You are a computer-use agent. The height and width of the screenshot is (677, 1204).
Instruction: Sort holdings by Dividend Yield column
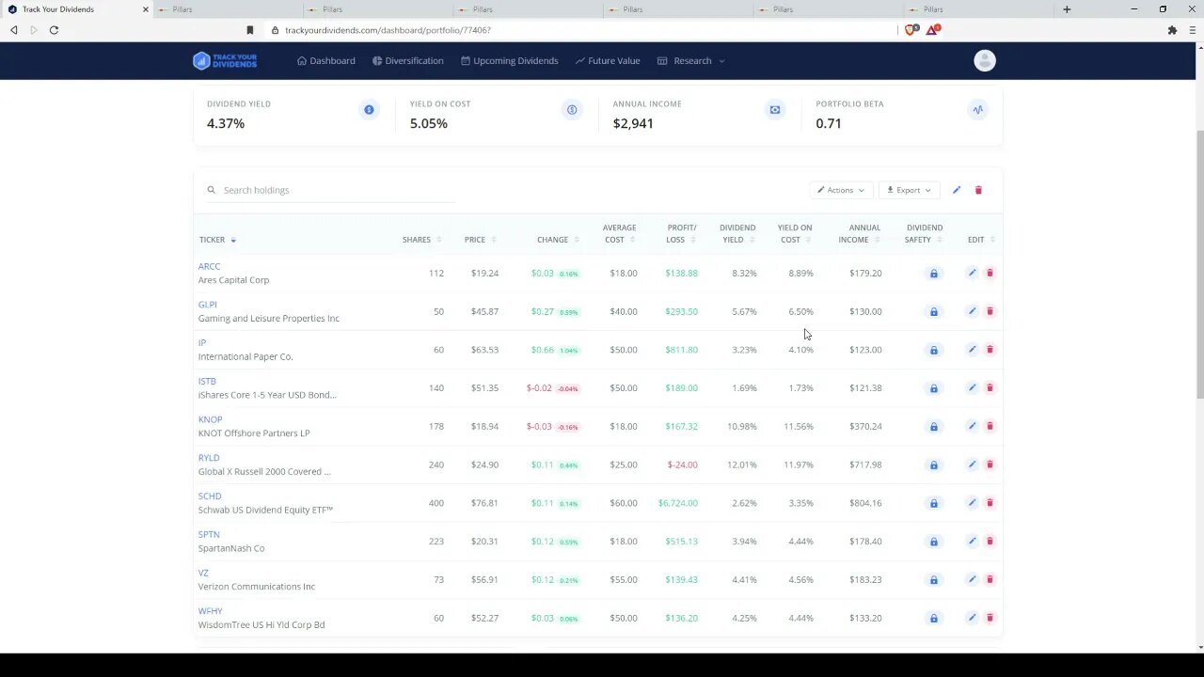(737, 233)
